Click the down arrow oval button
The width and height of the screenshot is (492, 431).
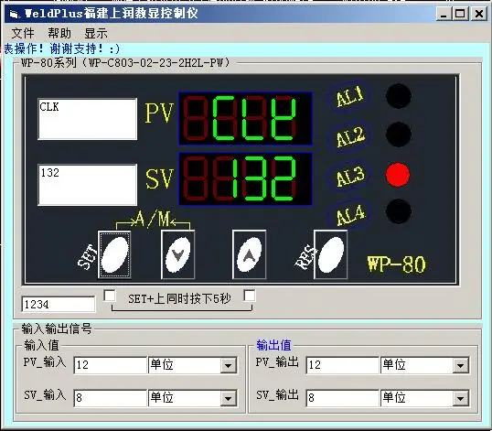(177, 254)
